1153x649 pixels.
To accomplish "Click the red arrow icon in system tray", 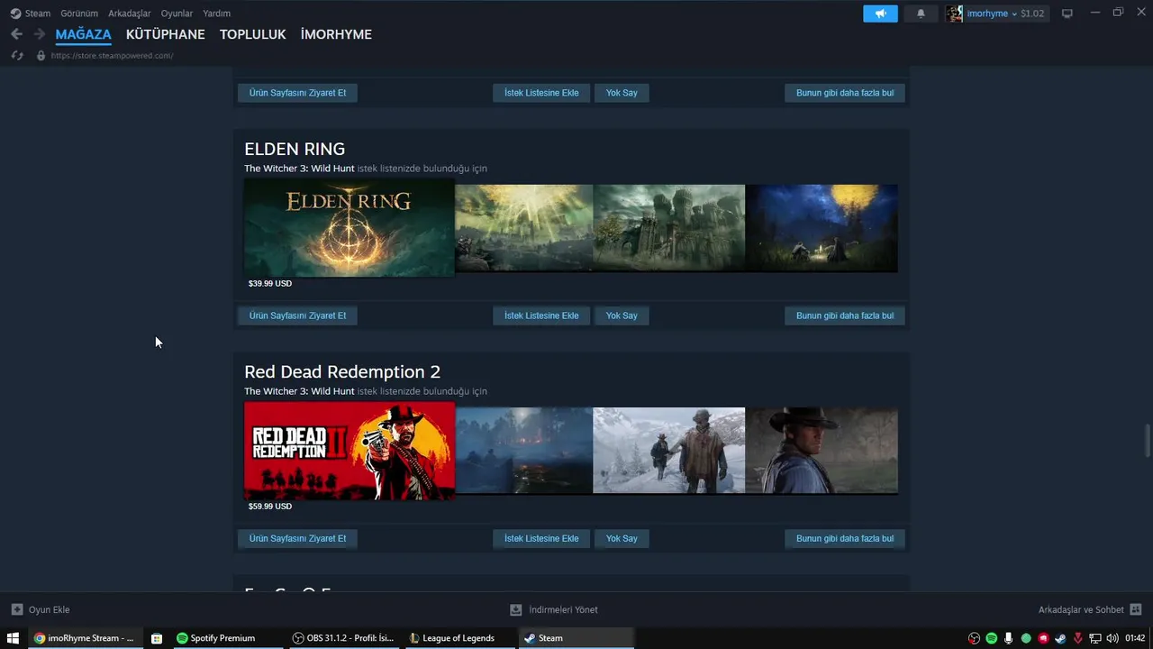I will point(1077,638).
